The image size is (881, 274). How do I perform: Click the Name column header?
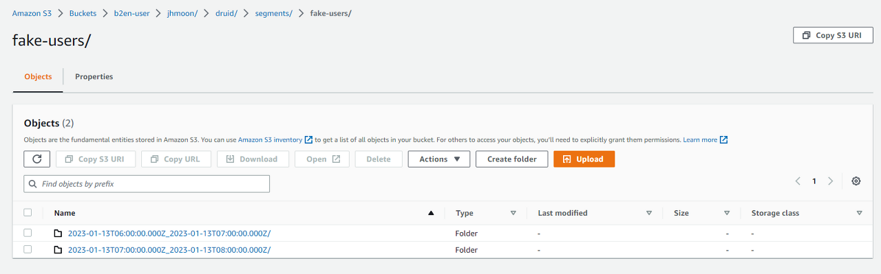tap(65, 214)
